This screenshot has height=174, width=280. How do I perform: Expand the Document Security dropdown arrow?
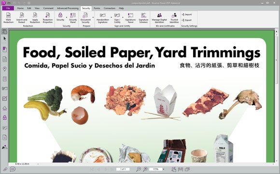[x=93, y=17]
